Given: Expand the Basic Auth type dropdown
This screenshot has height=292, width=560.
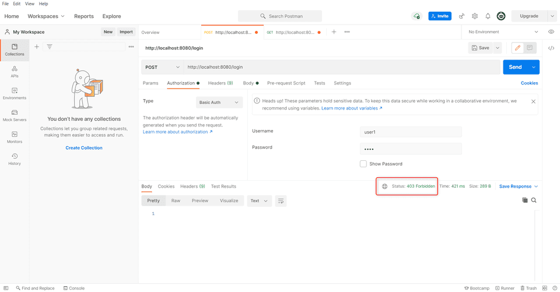Looking at the screenshot, I should point(219,103).
